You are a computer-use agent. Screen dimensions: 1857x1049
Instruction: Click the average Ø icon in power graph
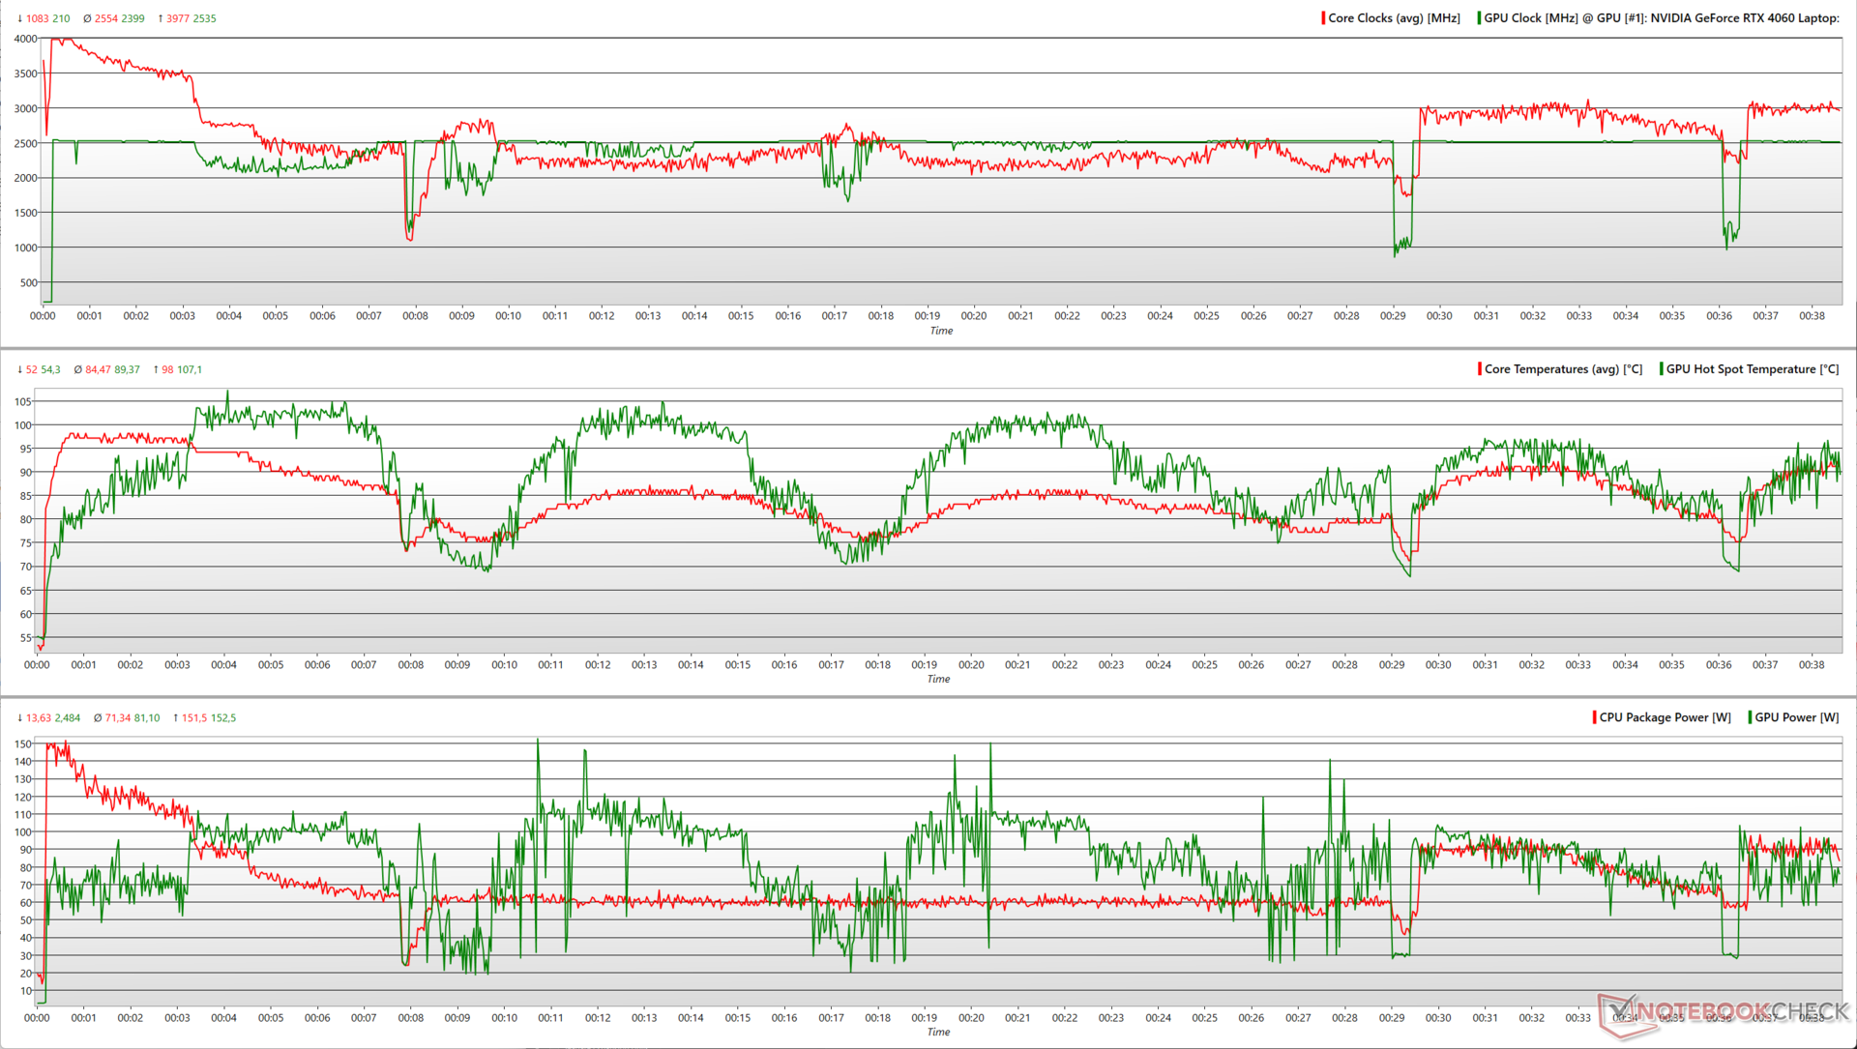(98, 717)
